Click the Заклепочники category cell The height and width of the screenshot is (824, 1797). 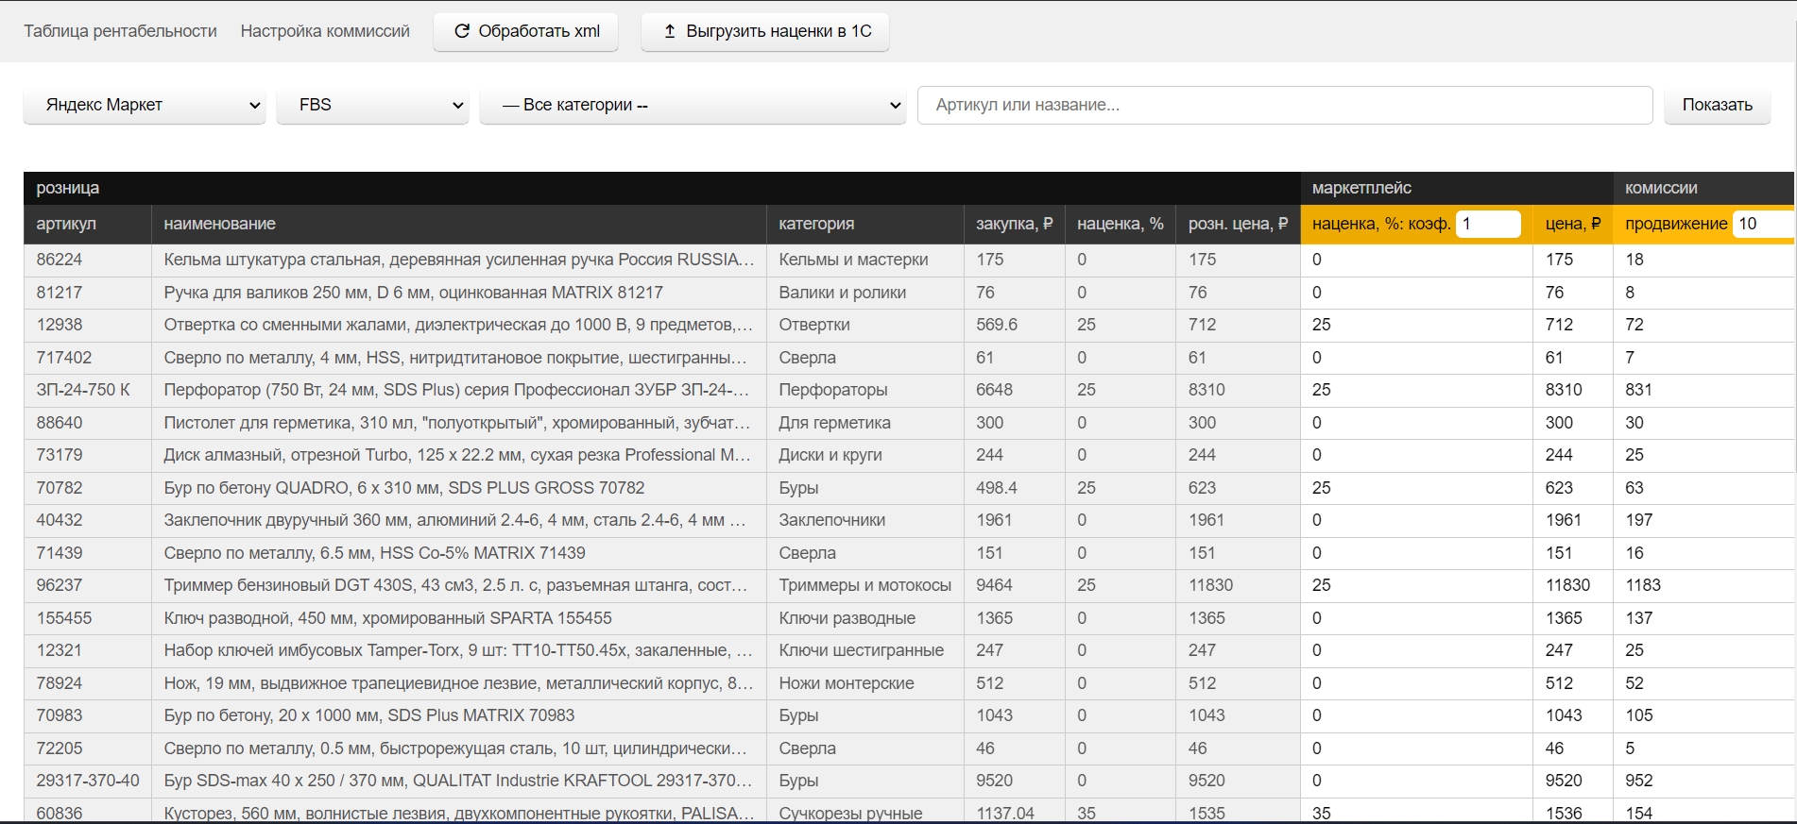click(x=864, y=520)
